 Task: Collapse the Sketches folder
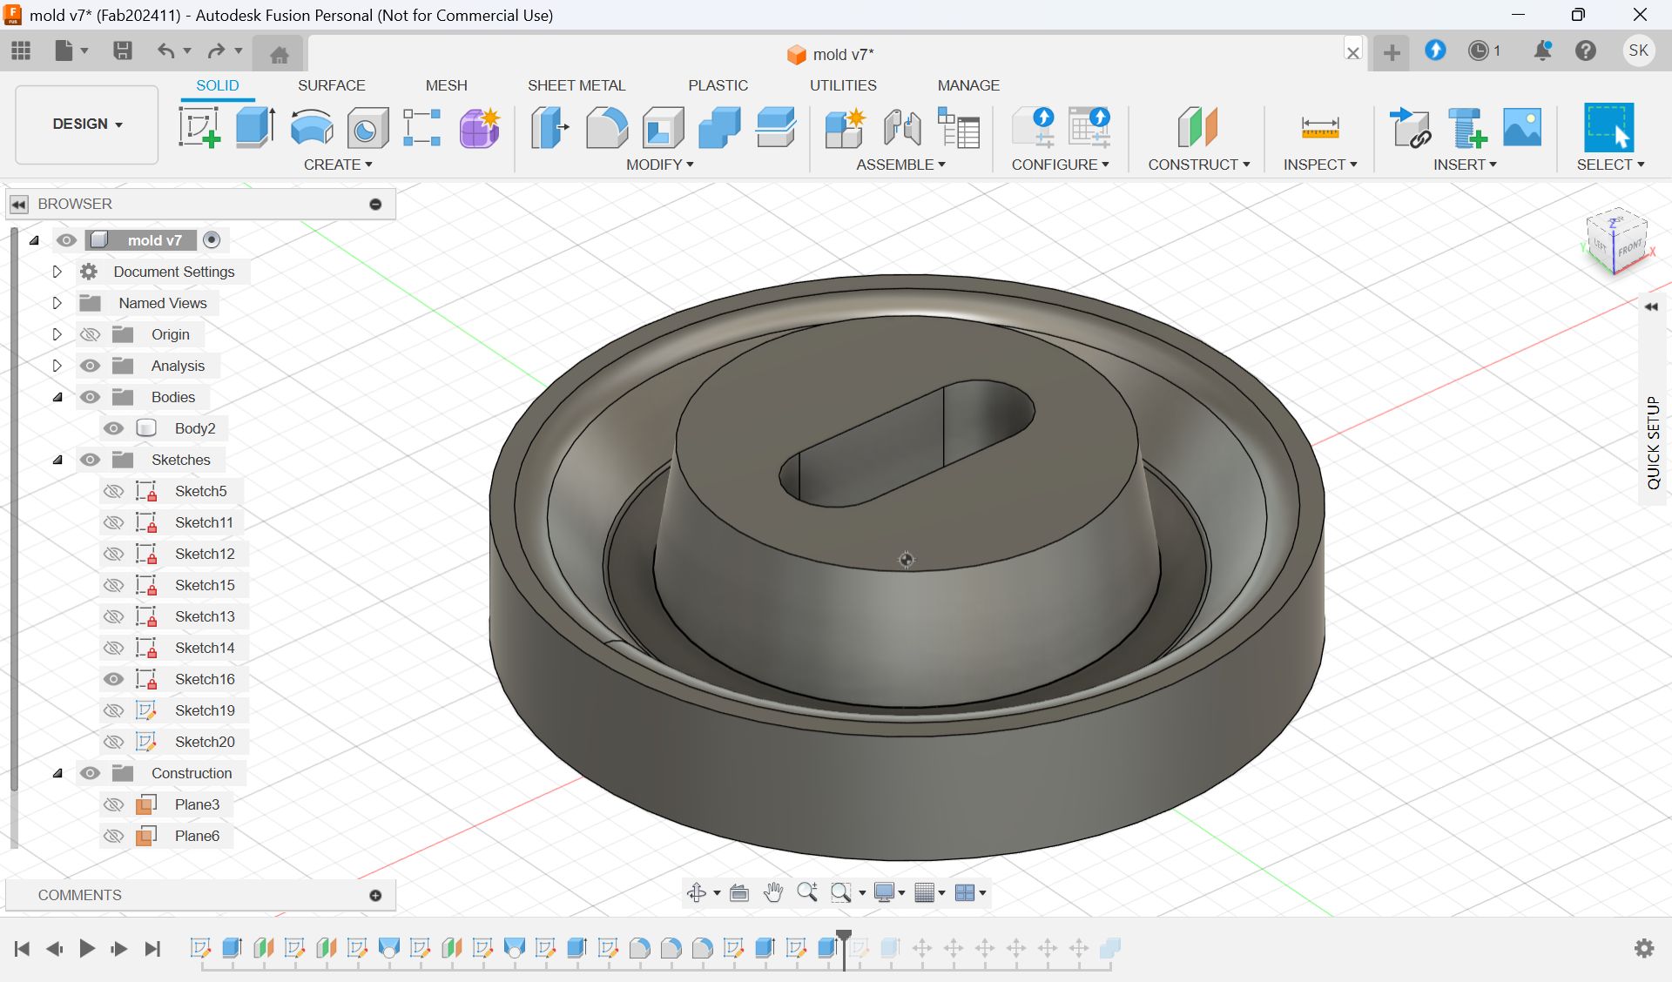[57, 460]
